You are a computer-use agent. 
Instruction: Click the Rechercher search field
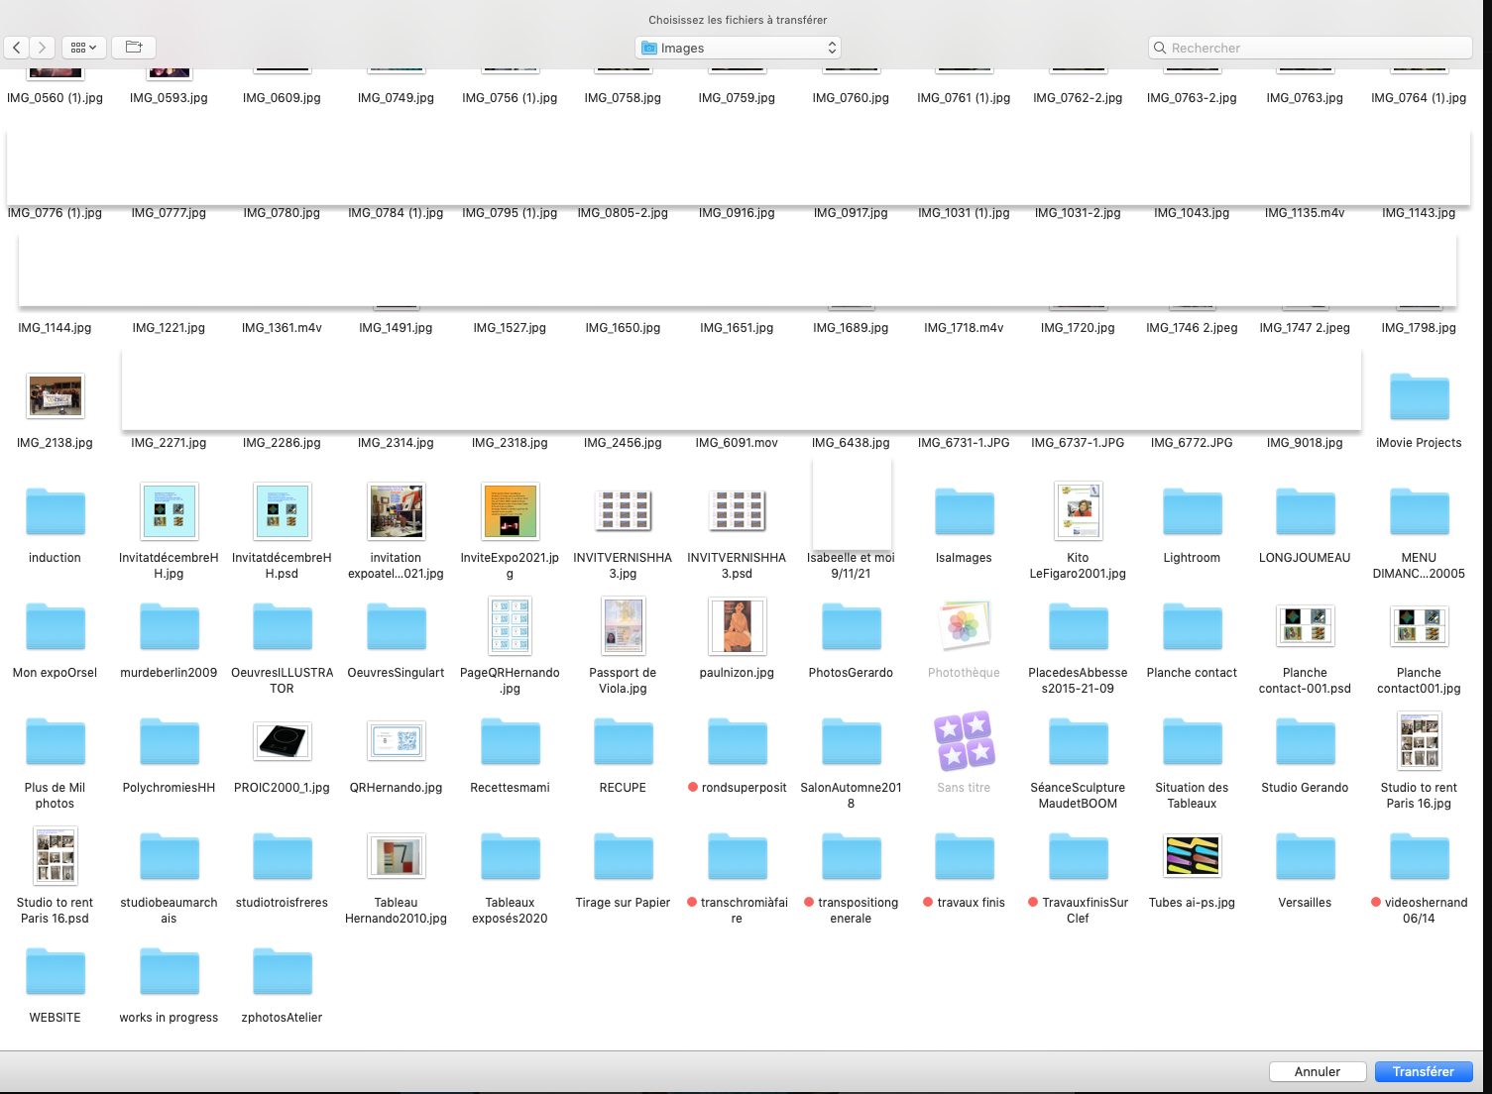tap(1310, 48)
